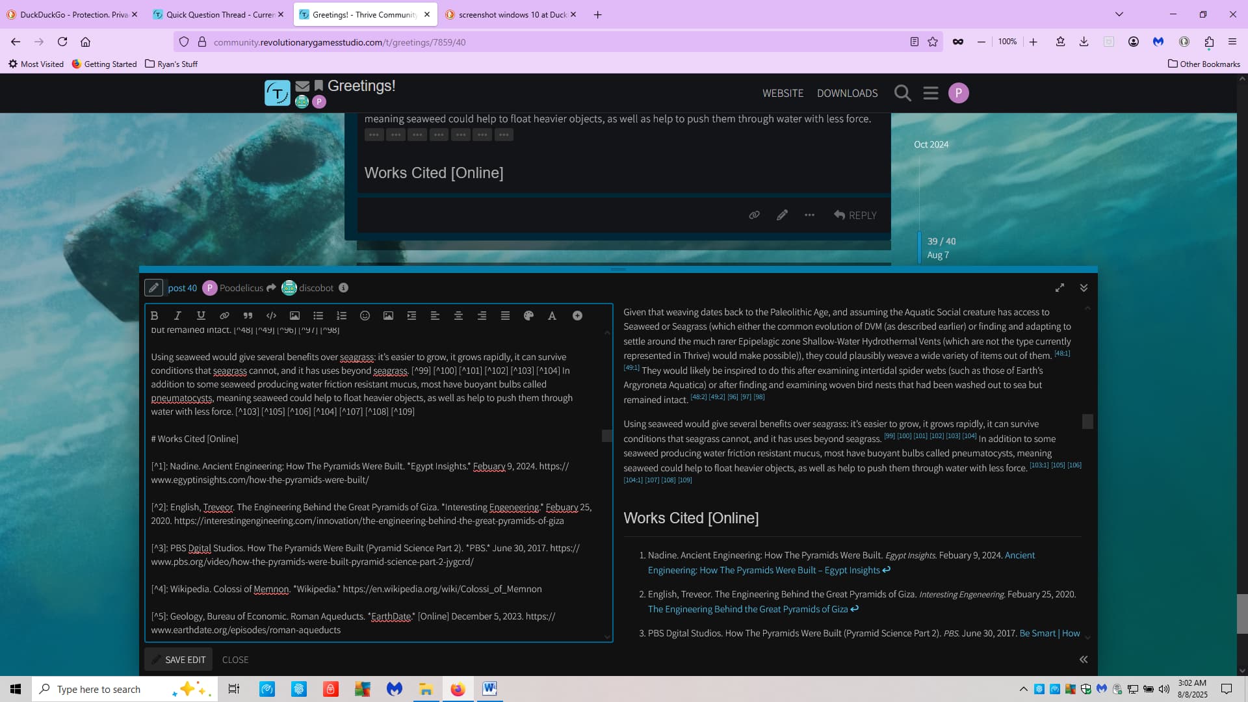The height and width of the screenshot is (702, 1248).
Task: Hide the preview pane
Action: [x=1084, y=659]
